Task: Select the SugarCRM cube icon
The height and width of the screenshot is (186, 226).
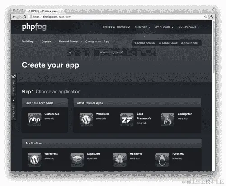Action: click(77, 160)
